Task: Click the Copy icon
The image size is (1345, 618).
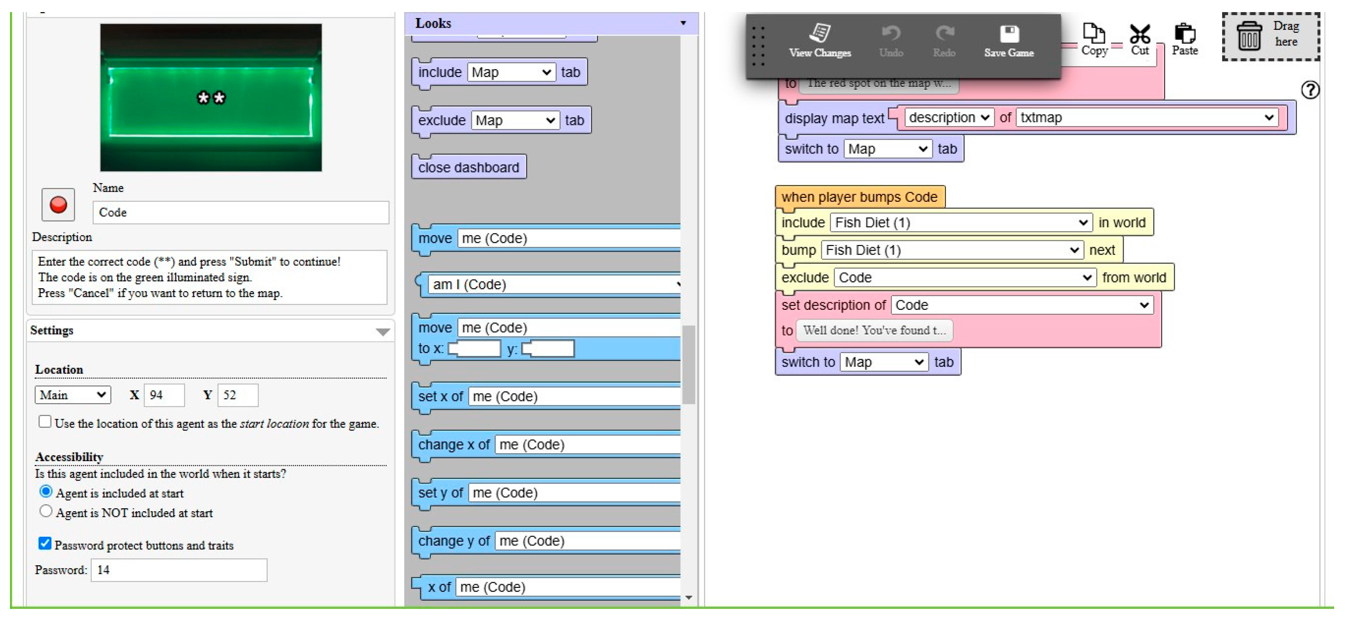Action: 1094,33
